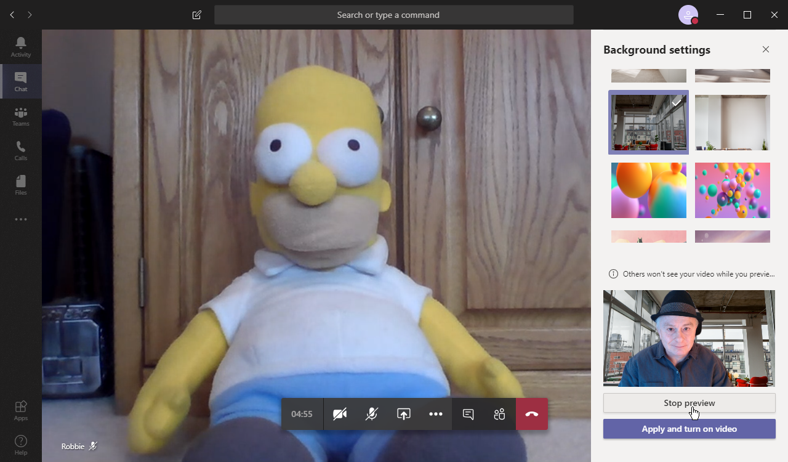Open the Files section
This screenshot has width=788, height=462.
pyautogui.click(x=21, y=185)
